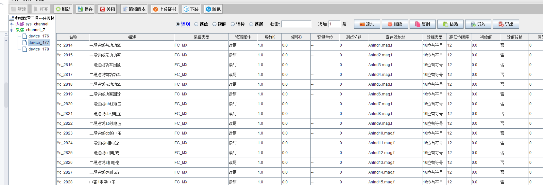Click the 采集类型 column header

point(201,37)
